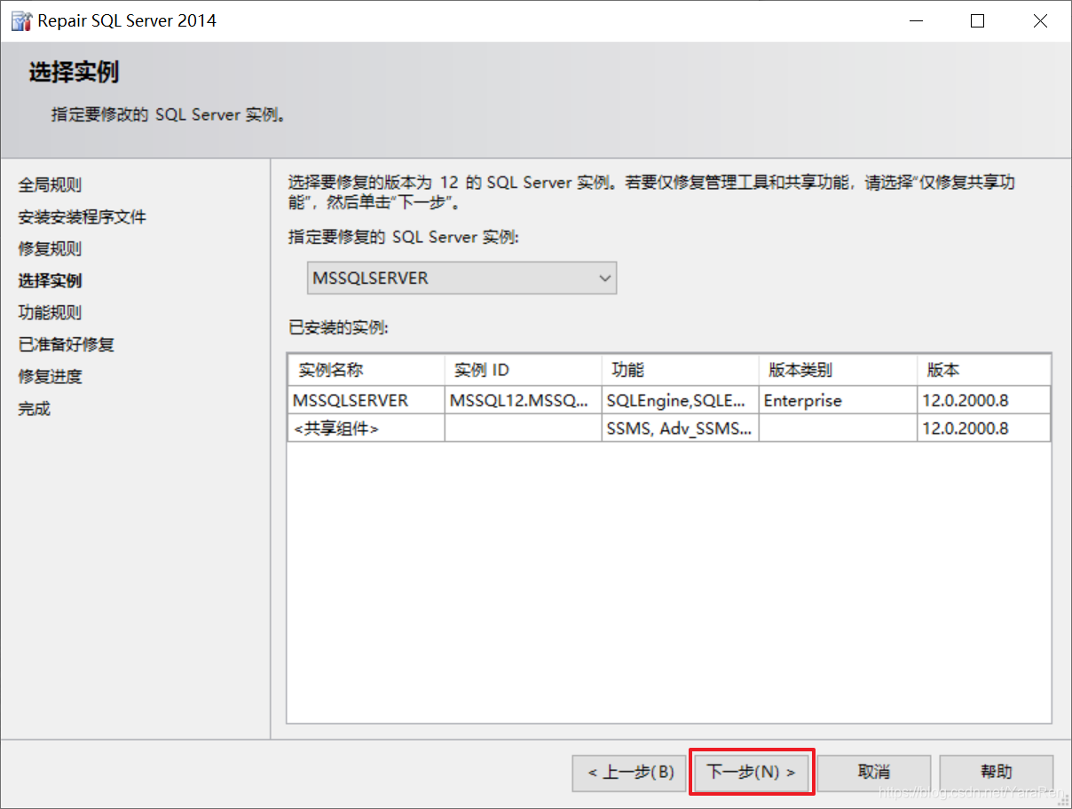Click the 下一步(N) > button
Viewport: 1072px width, 809px height.
click(x=751, y=772)
